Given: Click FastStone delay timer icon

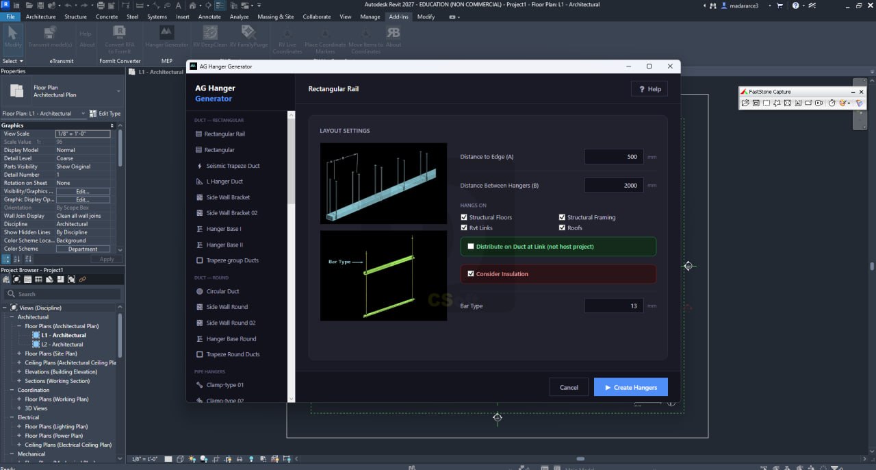Looking at the screenshot, I should tap(832, 103).
